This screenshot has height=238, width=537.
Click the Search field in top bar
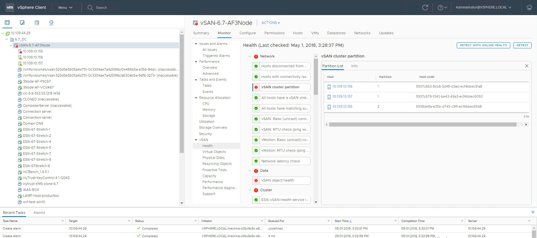pos(101,8)
